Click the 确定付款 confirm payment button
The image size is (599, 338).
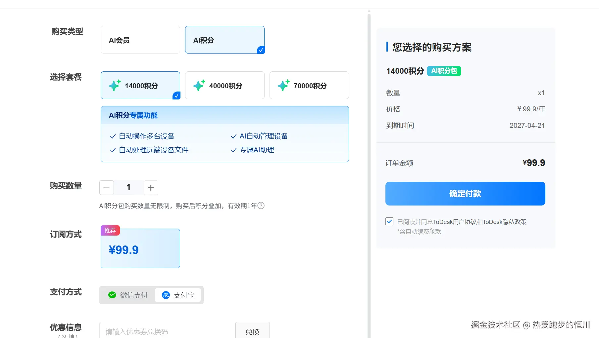(x=465, y=194)
